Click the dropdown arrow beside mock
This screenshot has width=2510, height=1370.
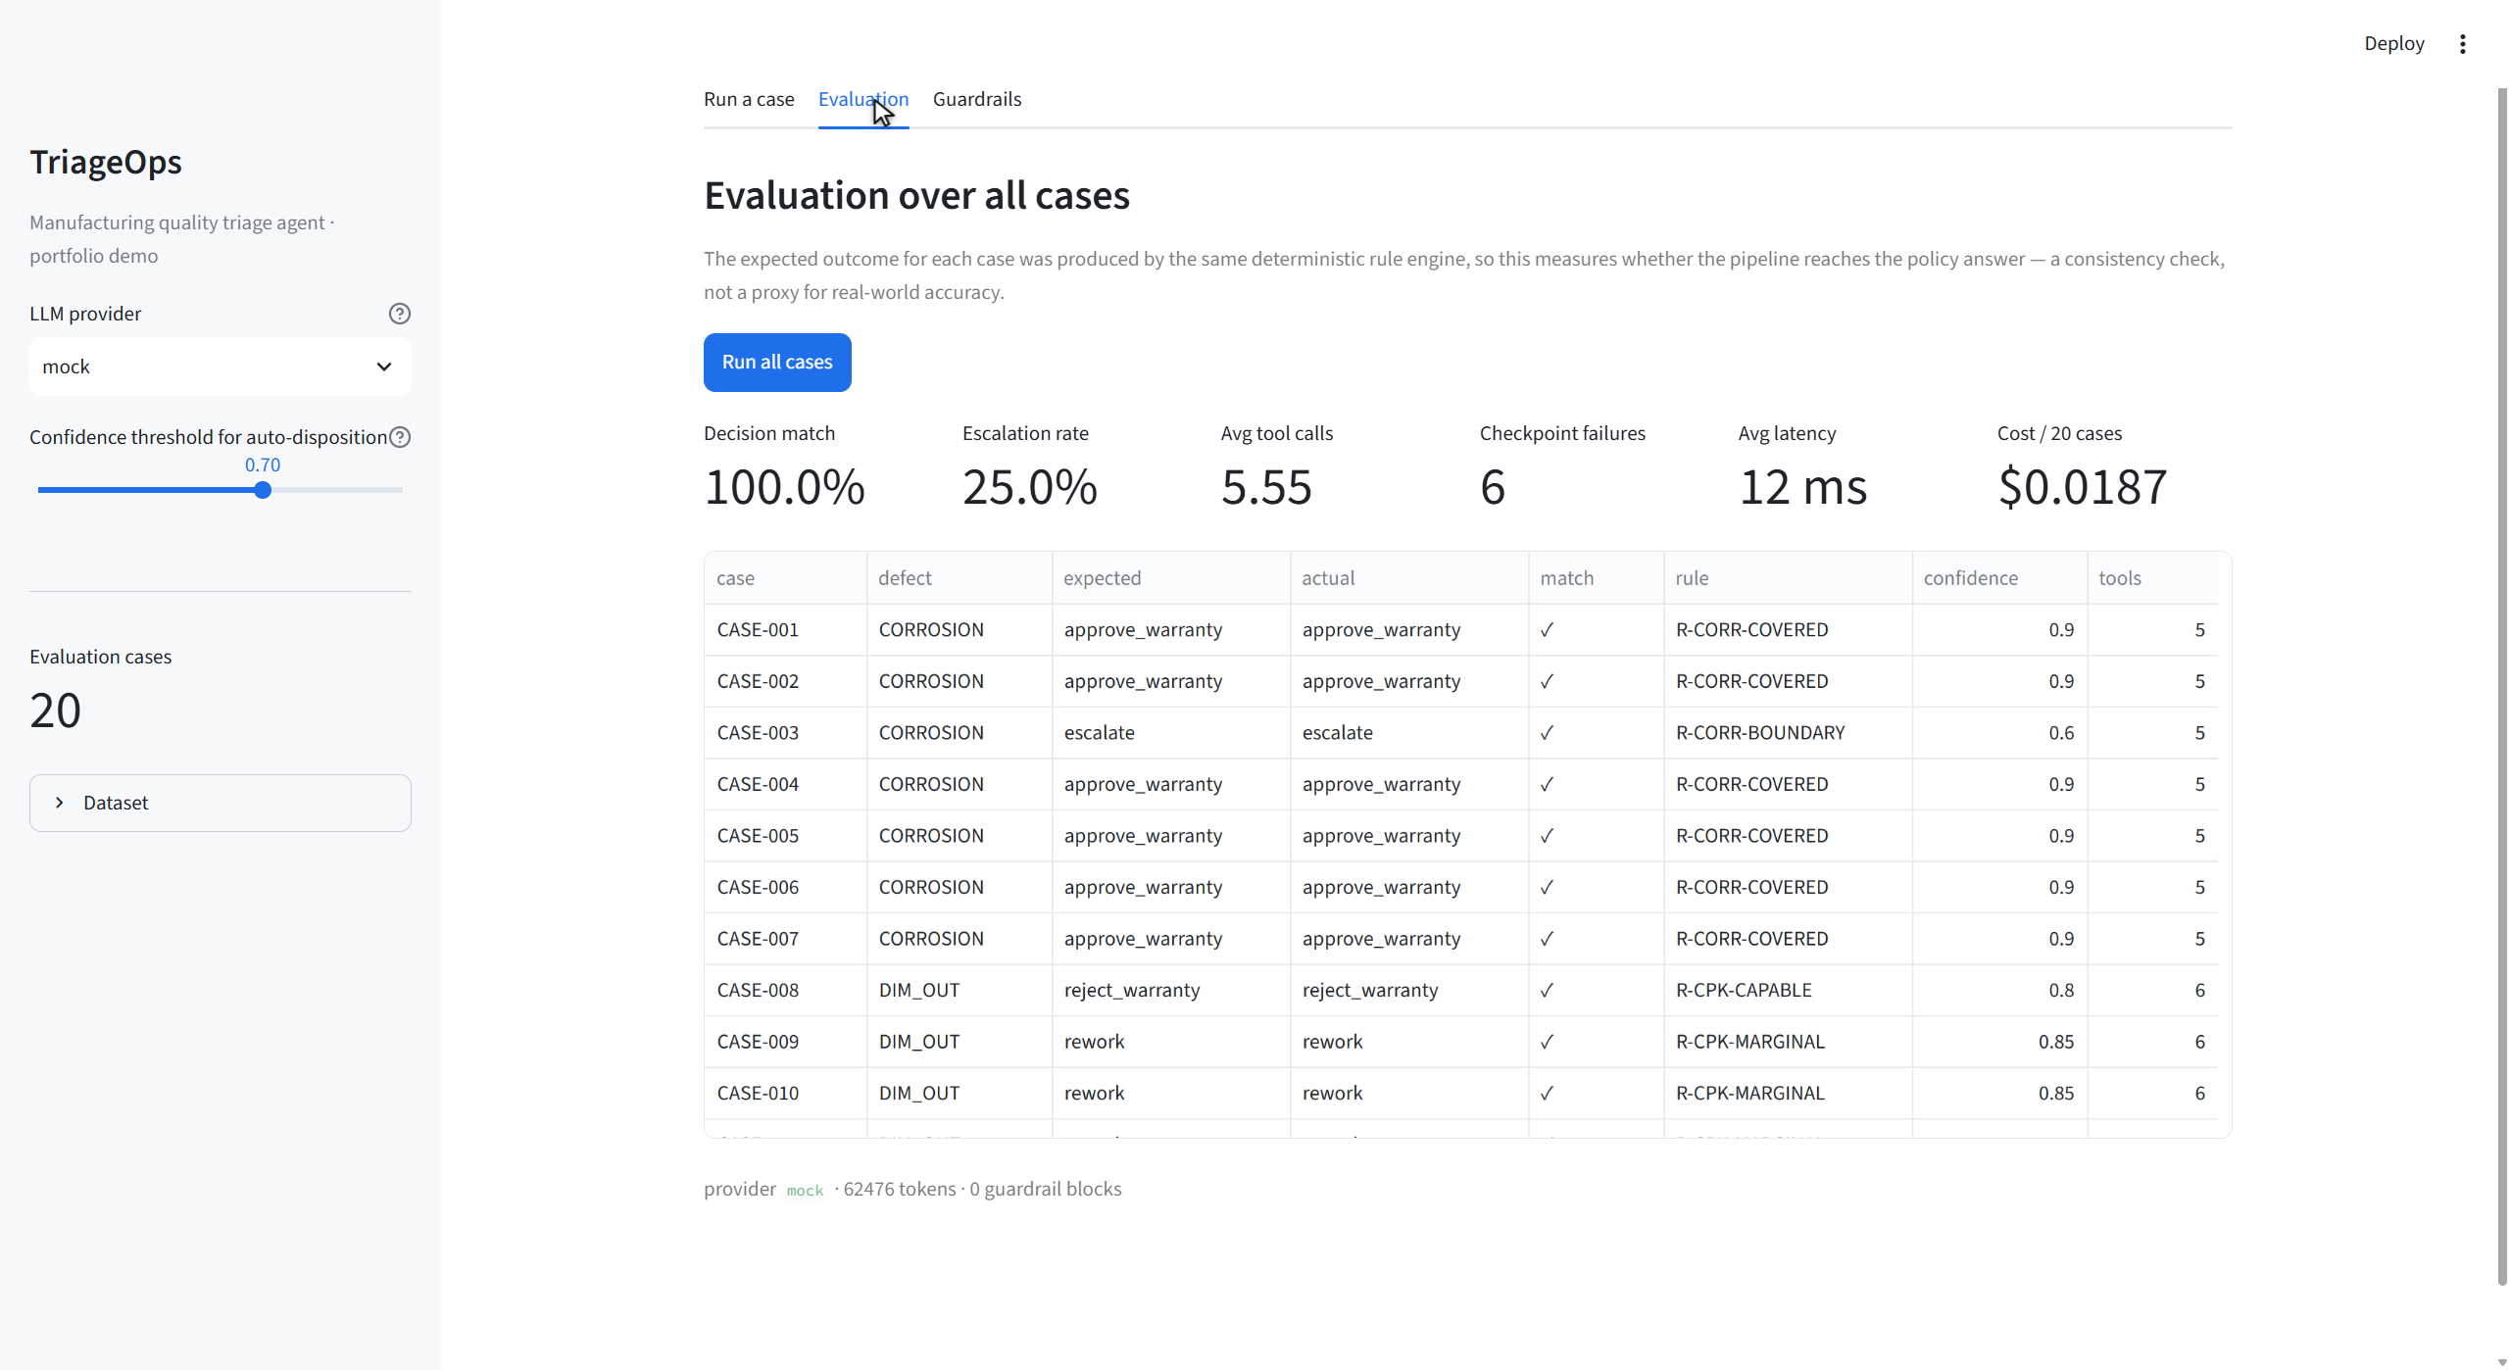[x=384, y=367]
